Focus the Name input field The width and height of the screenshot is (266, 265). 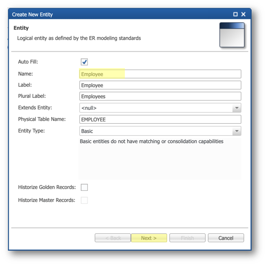point(160,74)
